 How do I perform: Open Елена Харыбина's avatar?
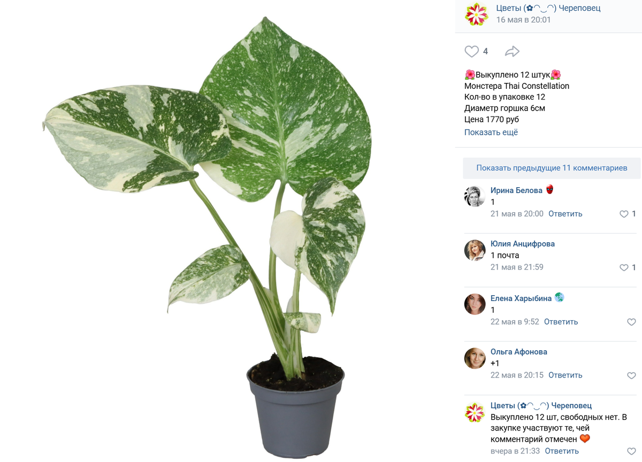(x=475, y=304)
